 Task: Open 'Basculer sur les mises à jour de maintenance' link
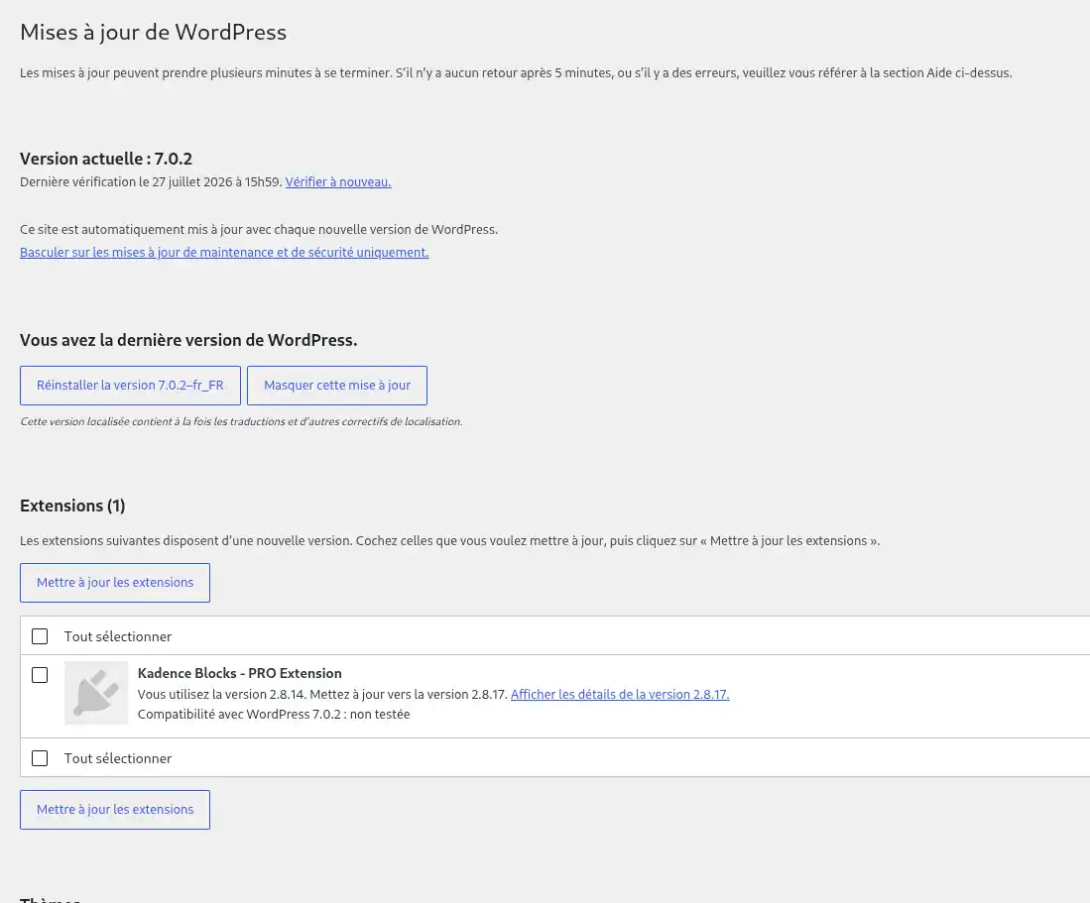click(x=224, y=252)
